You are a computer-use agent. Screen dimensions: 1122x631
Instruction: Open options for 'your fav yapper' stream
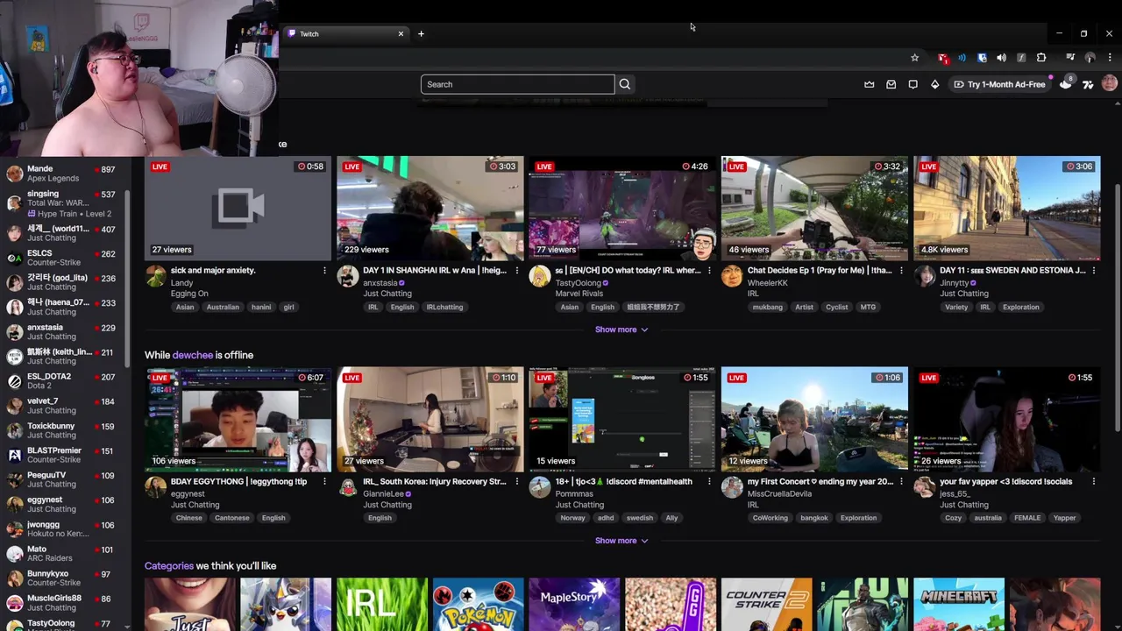pyautogui.click(x=1094, y=481)
